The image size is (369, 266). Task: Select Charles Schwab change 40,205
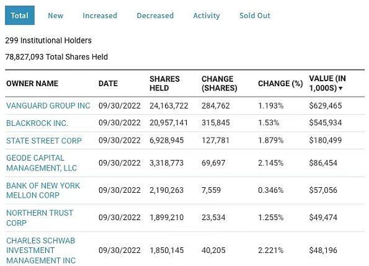[x=213, y=250]
